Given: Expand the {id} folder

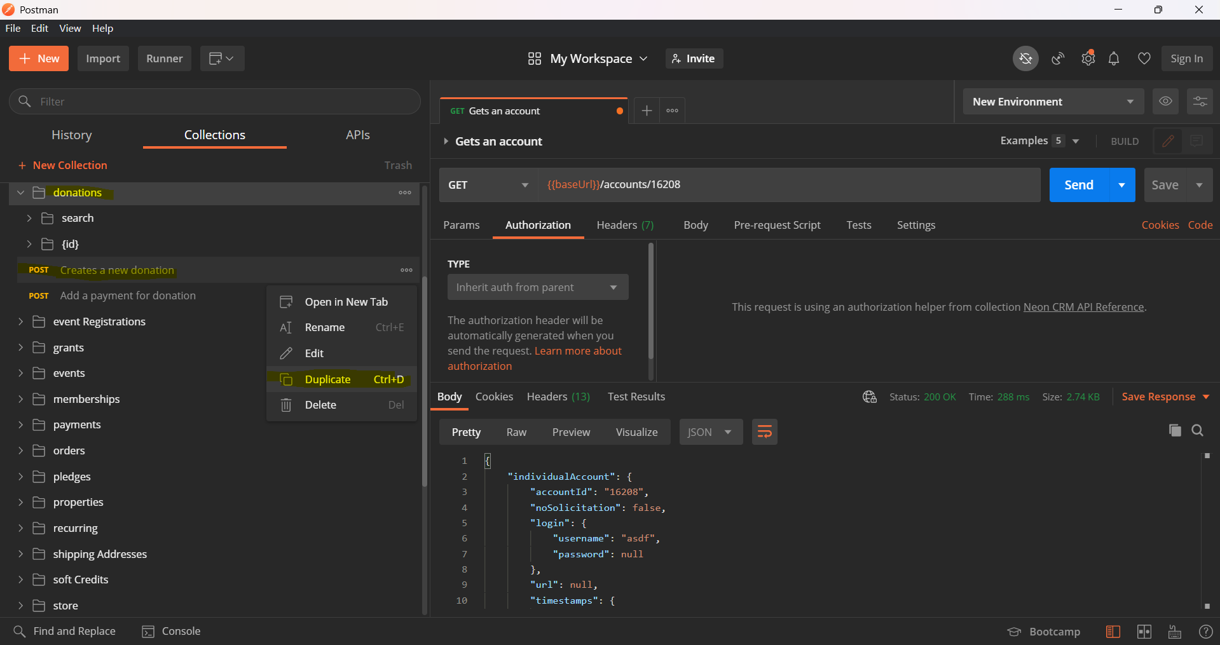Looking at the screenshot, I should coord(29,244).
